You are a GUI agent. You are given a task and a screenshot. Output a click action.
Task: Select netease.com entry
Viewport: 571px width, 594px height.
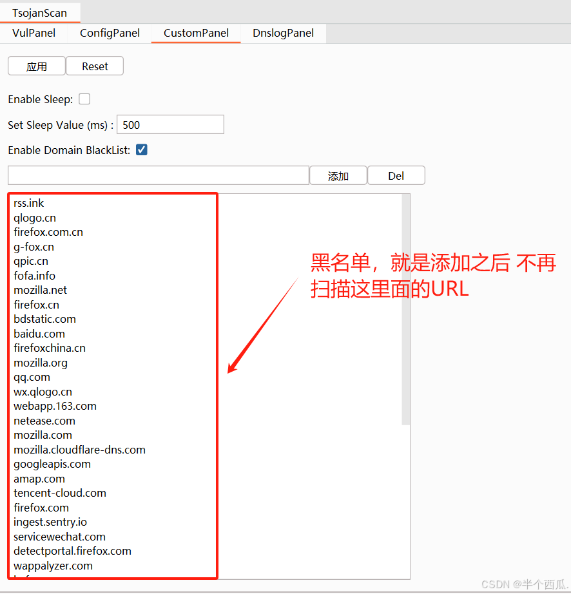click(44, 421)
